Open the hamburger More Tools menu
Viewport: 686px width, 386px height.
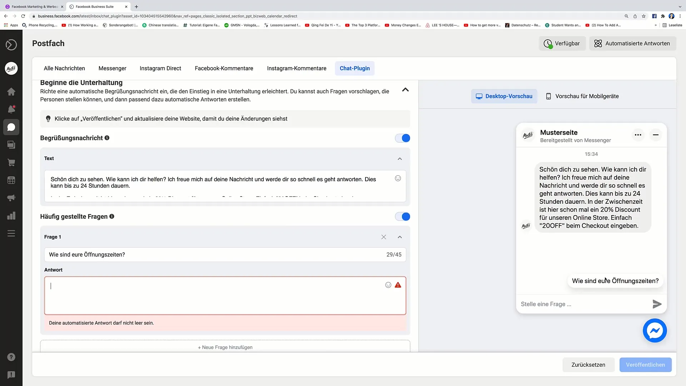pyautogui.click(x=11, y=233)
